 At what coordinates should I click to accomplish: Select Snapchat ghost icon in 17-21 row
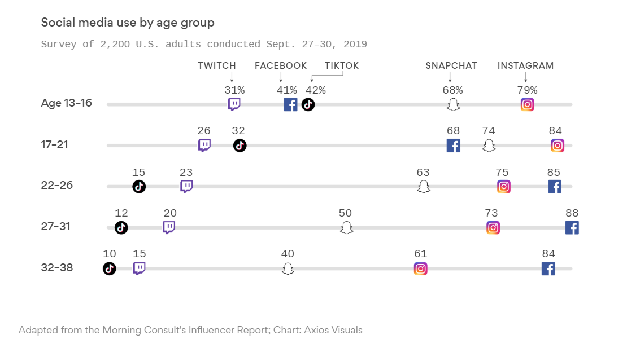489,146
